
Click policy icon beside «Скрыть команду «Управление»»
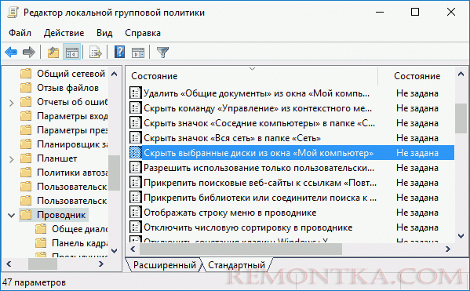pyautogui.click(x=136, y=108)
